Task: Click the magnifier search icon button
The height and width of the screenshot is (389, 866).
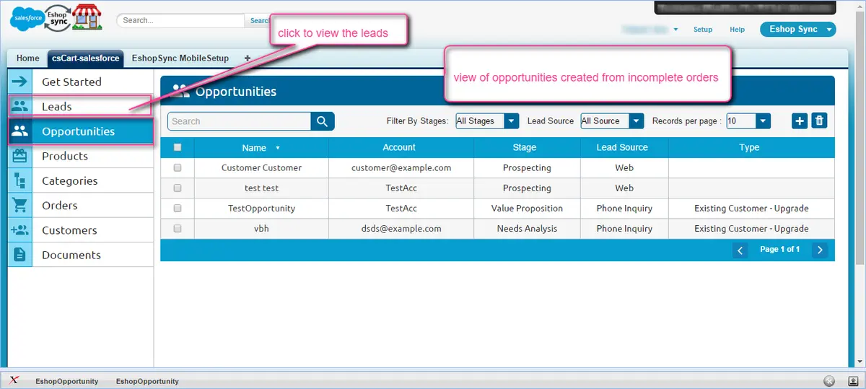Action: pos(323,121)
